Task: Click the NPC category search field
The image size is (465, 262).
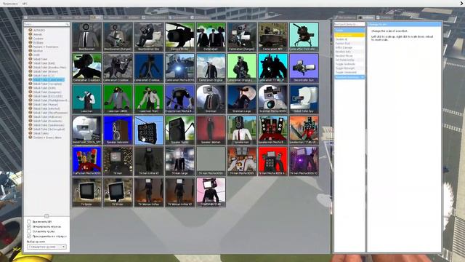Action: (x=46, y=24)
